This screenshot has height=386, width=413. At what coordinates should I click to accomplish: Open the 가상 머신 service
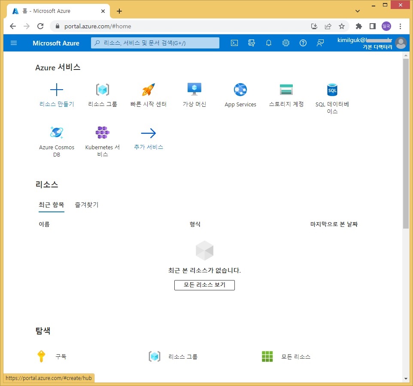click(194, 95)
